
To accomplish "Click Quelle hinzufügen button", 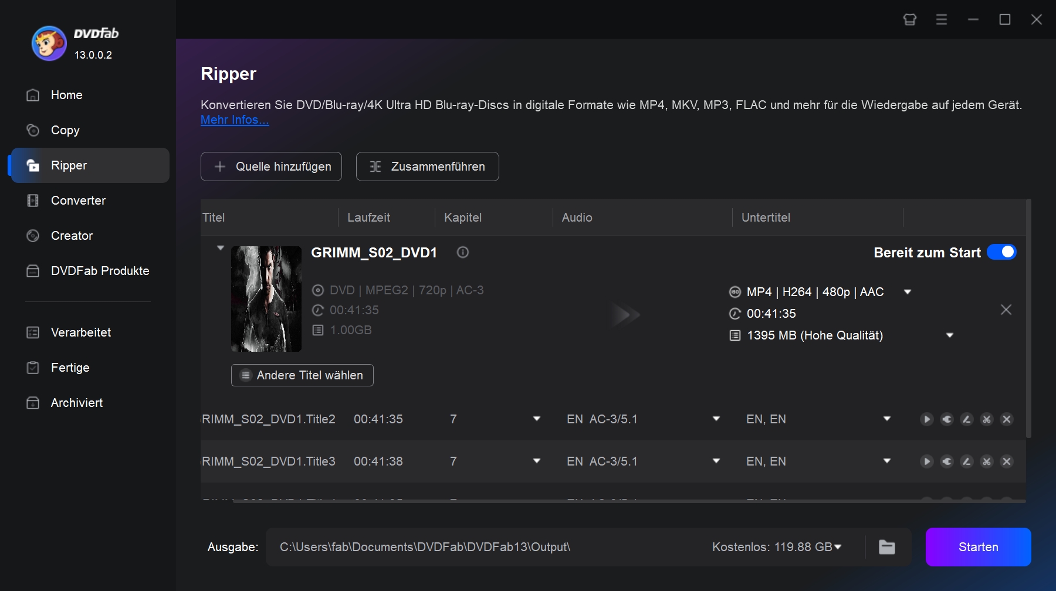I will 271,167.
